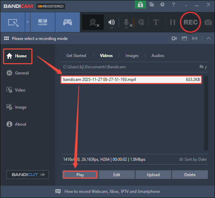
Task: Click the pause recording button
Action: click(172, 22)
